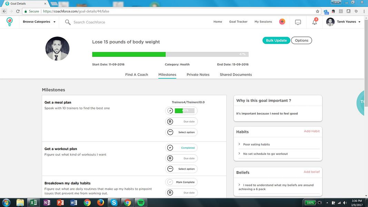The image size is (368, 207).
Task: Click calendar icon in Breakdown my daily habits
Action: click(170, 193)
